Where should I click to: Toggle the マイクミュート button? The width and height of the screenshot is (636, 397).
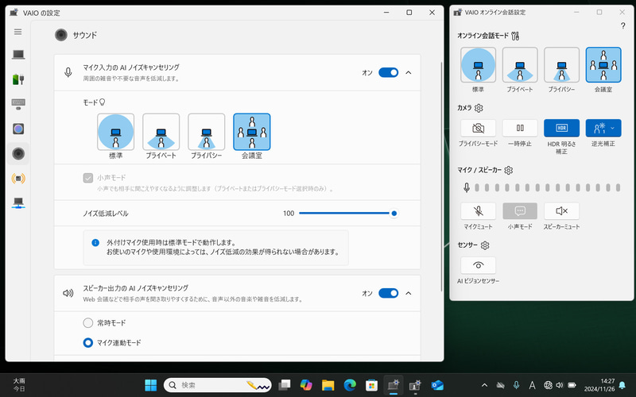[x=479, y=211]
